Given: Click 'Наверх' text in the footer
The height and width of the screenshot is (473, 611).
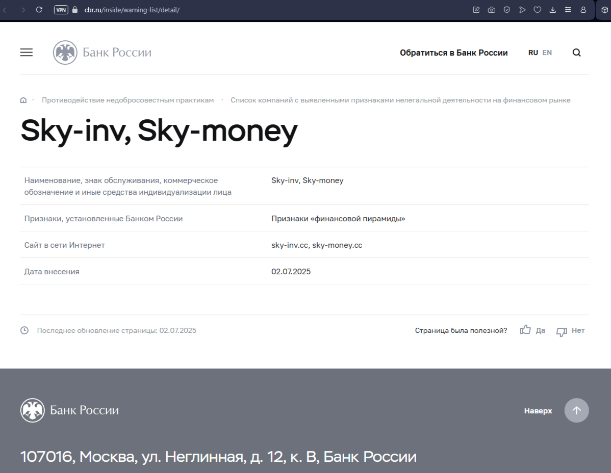Looking at the screenshot, I should click(x=538, y=411).
